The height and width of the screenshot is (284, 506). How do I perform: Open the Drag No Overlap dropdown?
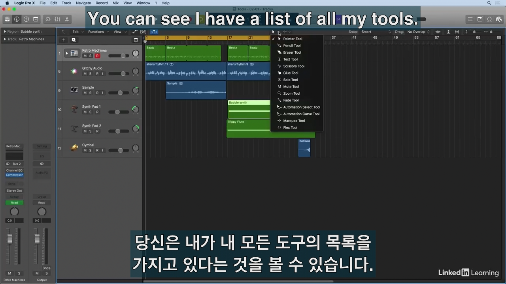(x=419, y=32)
